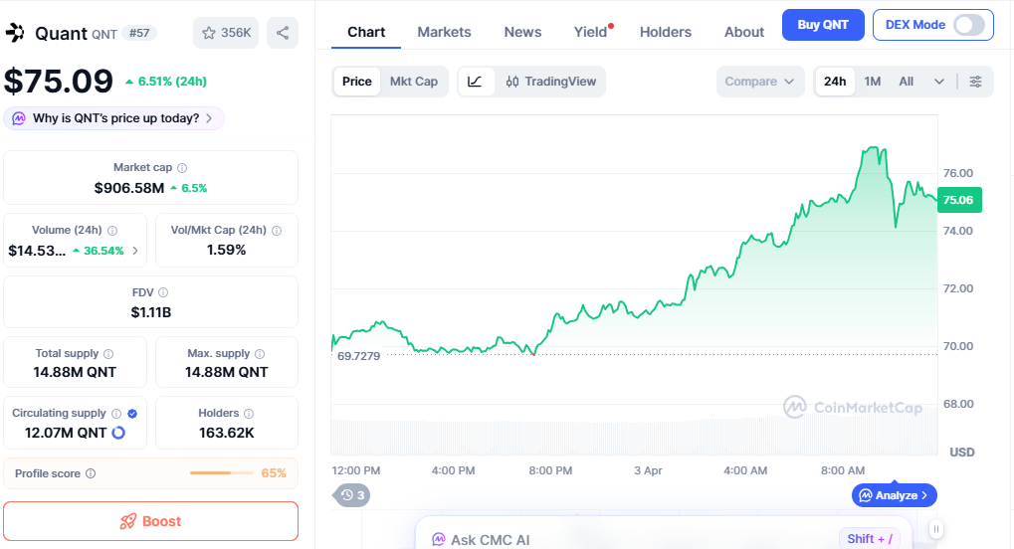Click the Shift + / shortcut badge

[870, 539]
